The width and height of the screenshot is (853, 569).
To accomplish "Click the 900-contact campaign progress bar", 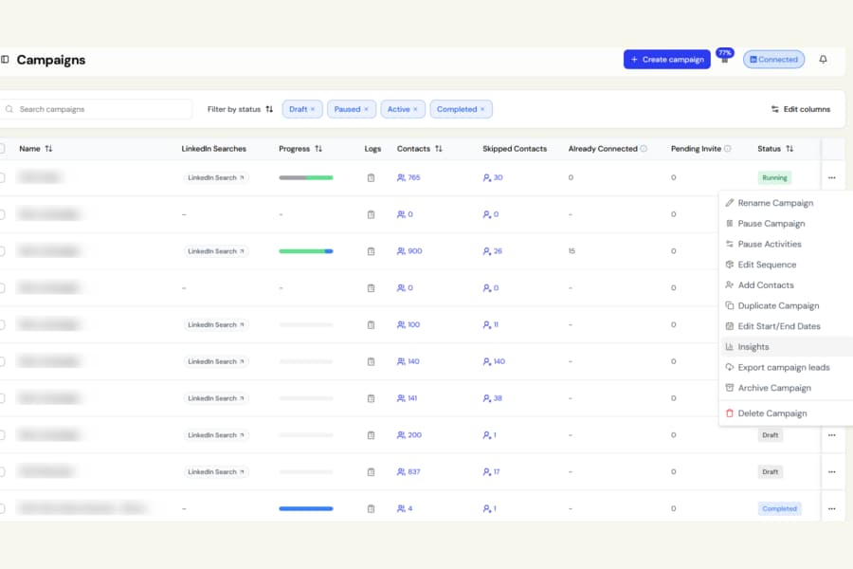I will 306,251.
